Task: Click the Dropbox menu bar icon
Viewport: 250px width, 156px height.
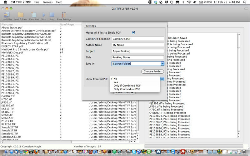Action: 156,2
